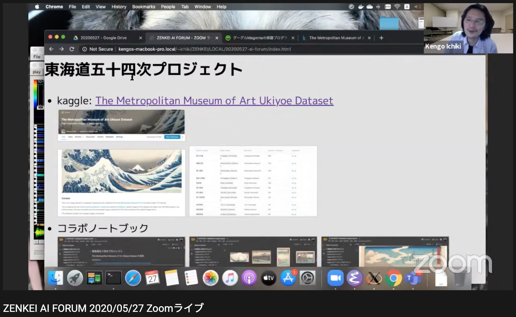
Task: Open Emacs from the Dock
Action: (354, 278)
